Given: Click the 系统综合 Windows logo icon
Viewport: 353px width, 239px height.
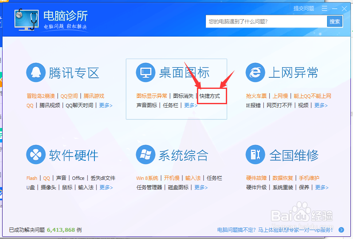Looking at the screenshot, I should click(x=145, y=155).
